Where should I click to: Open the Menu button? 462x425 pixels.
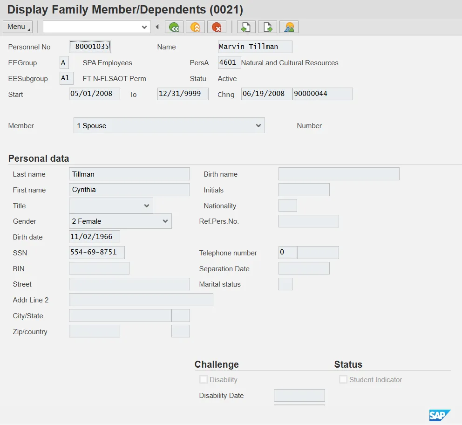point(18,27)
